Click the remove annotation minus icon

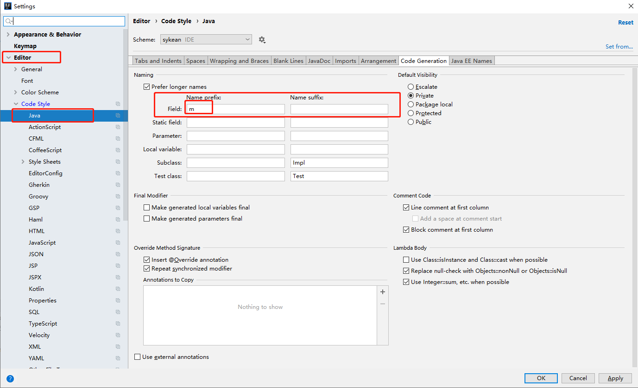point(383,304)
